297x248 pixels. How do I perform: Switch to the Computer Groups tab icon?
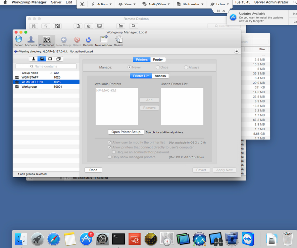point(58,59)
